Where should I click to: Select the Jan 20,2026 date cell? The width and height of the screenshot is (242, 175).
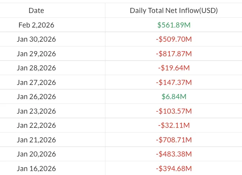coord(36,154)
